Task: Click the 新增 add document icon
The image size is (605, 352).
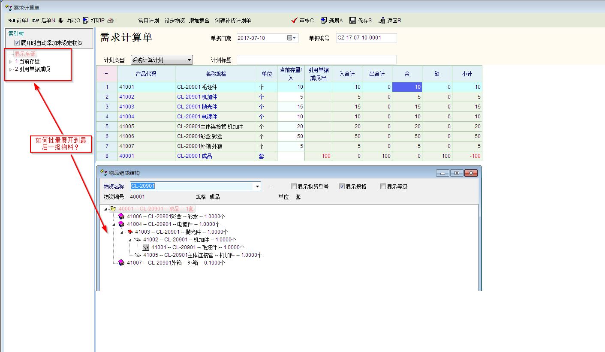Action: coord(324,21)
